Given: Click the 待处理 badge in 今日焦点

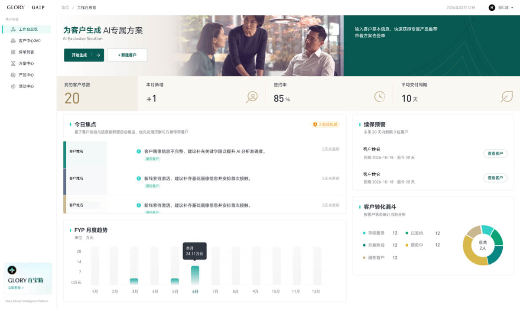Looking at the screenshot, I should coord(325,125).
